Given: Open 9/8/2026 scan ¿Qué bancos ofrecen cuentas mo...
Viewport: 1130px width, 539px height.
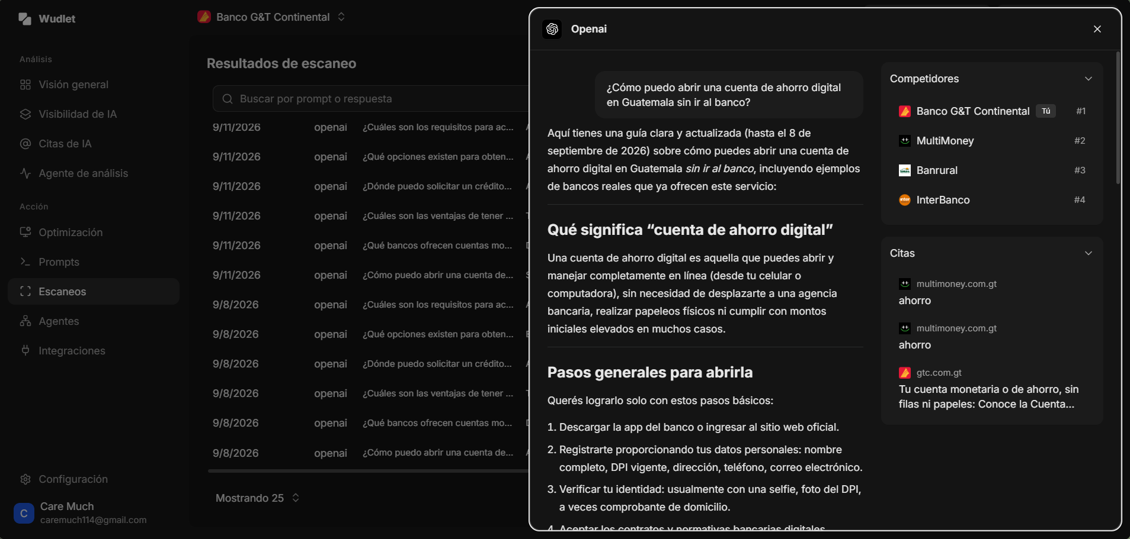Looking at the screenshot, I should (368, 423).
